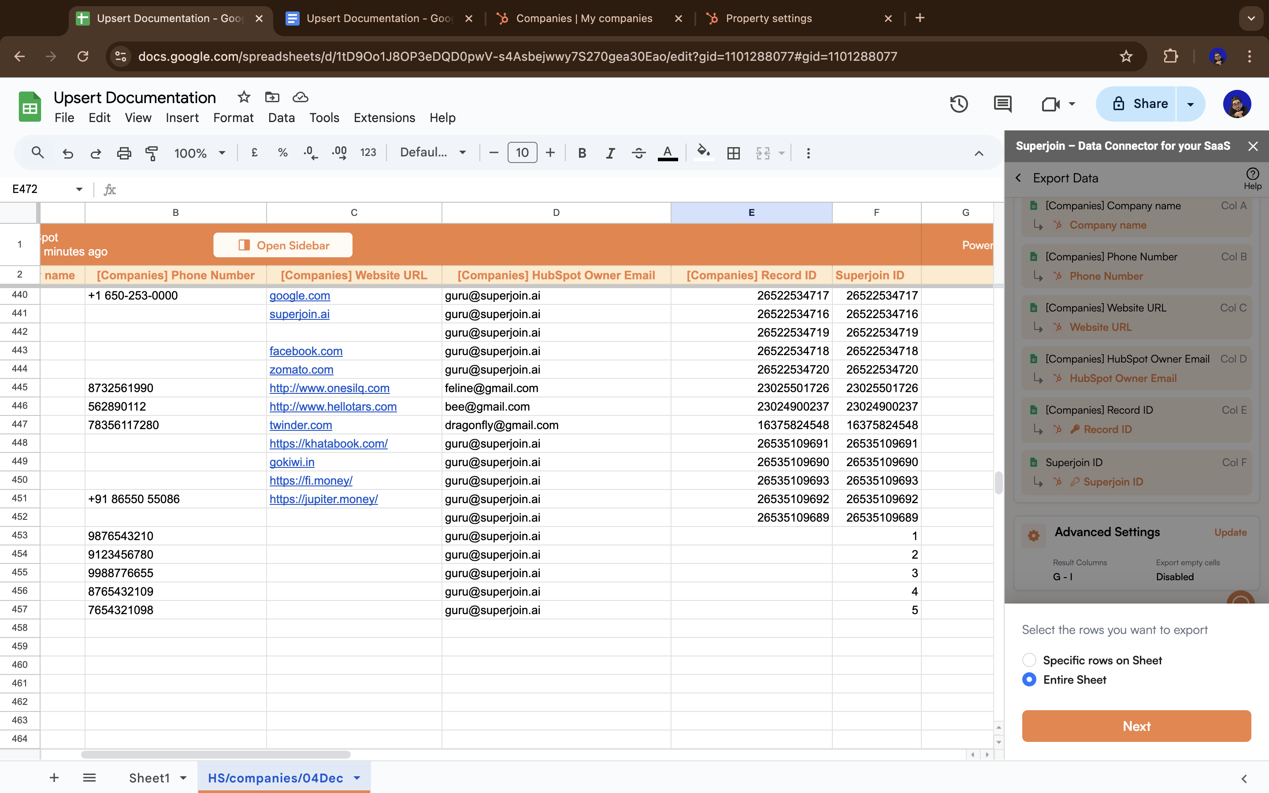Open version history clock icon
Viewport: 1269px width, 793px height.
958,104
